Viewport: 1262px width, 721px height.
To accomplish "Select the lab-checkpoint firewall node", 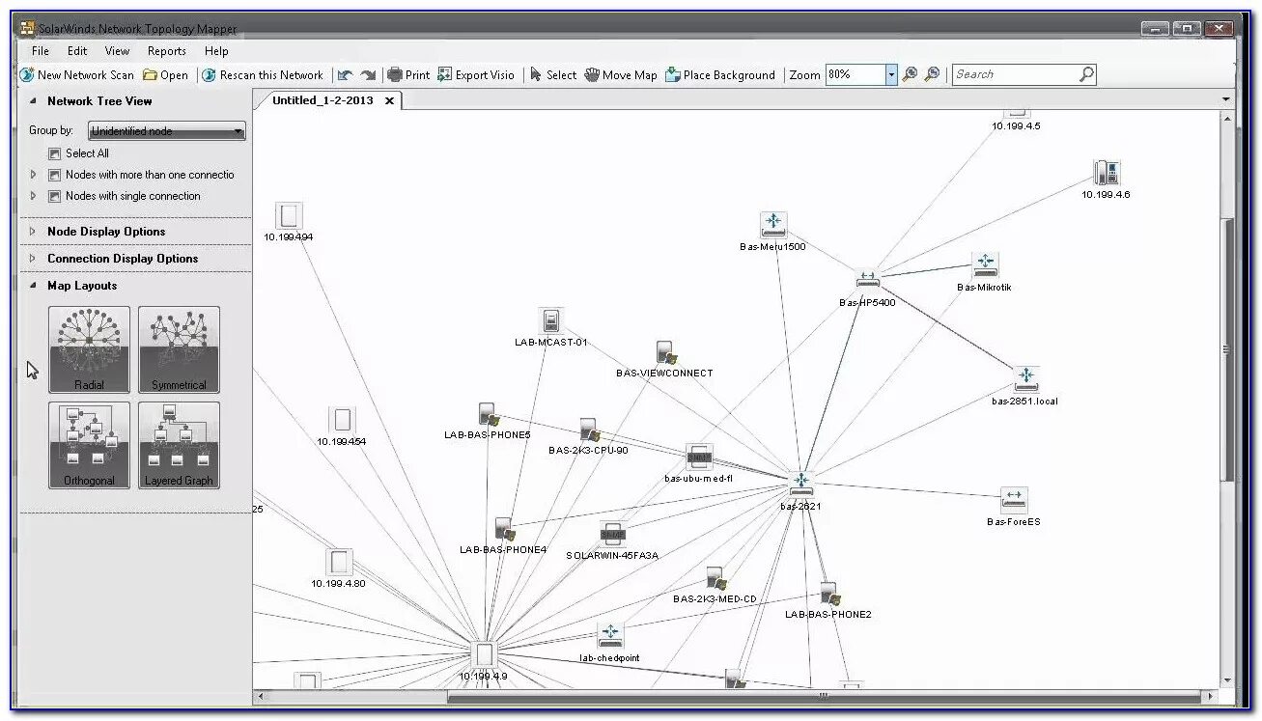I will point(610,636).
